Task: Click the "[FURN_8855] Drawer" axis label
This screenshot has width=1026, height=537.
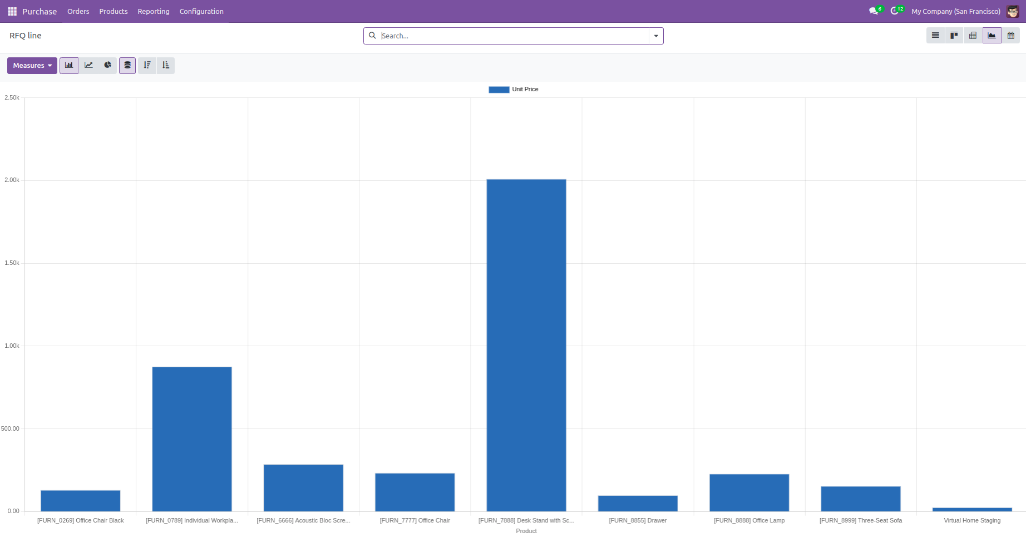Action: tap(638, 521)
